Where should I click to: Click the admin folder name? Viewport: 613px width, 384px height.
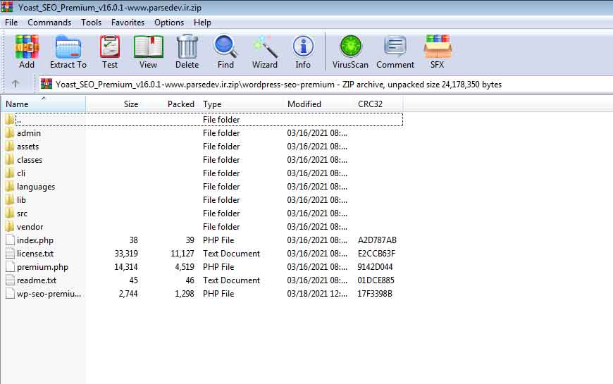pos(29,133)
